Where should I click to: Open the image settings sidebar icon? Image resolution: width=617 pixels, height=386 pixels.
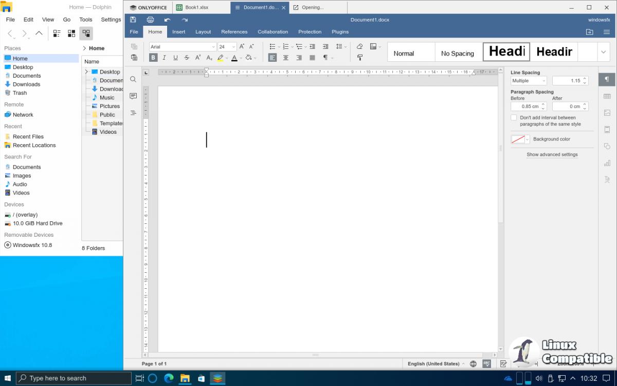pyautogui.click(x=607, y=113)
